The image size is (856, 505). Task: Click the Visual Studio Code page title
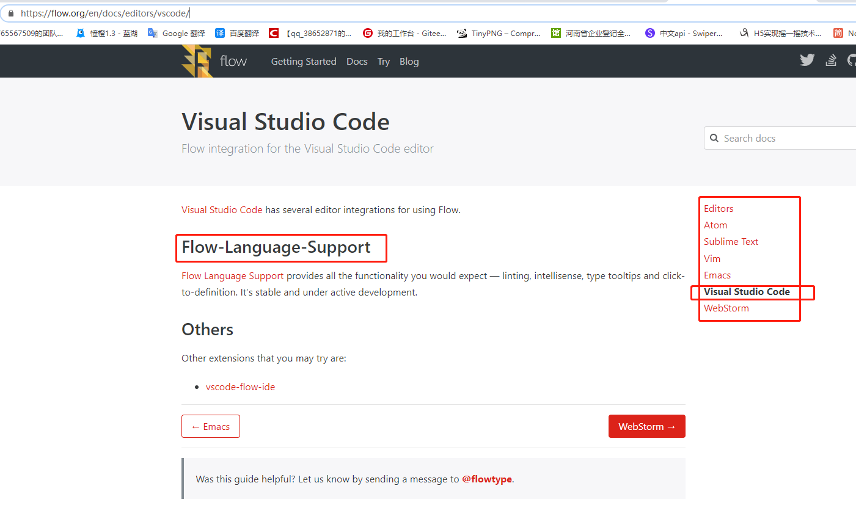pyautogui.click(x=285, y=122)
